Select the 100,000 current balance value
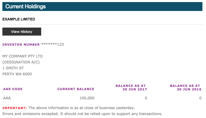Image resolution: width=206 pixels, height=118 pixels. (x=87, y=98)
